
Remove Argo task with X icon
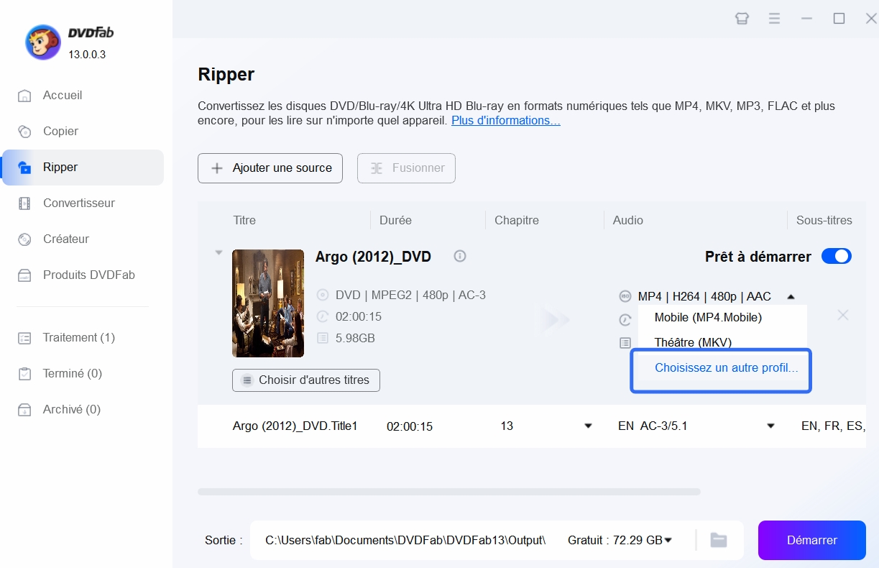point(843,315)
